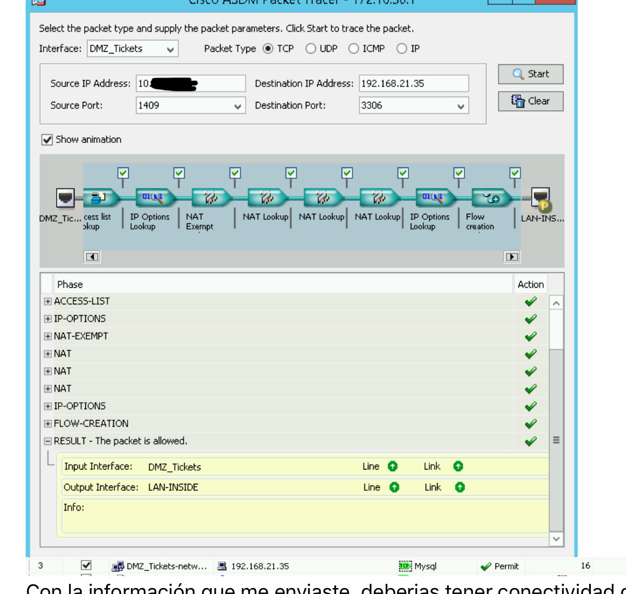Toggle the enabled checkbox of rule 3
This screenshot has height=594, width=626.
(86, 565)
